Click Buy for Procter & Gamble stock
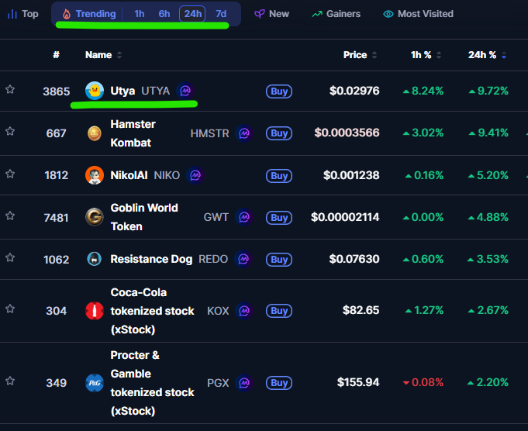The width and height of the screenshot is (528, 431). (x=279, y=383)
